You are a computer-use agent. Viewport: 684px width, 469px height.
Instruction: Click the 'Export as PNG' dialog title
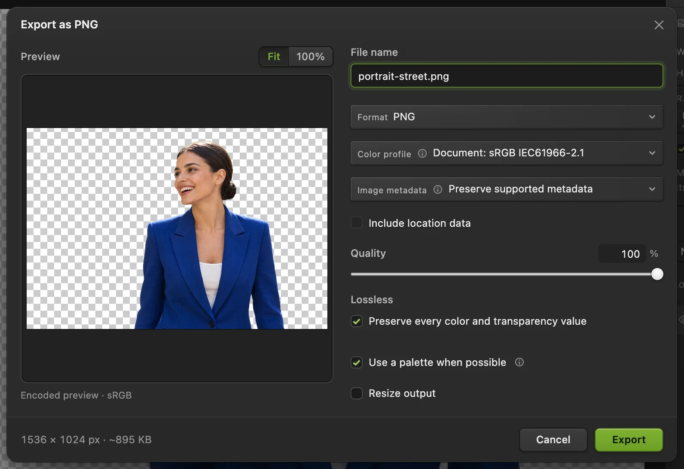(x=59, y=24)
